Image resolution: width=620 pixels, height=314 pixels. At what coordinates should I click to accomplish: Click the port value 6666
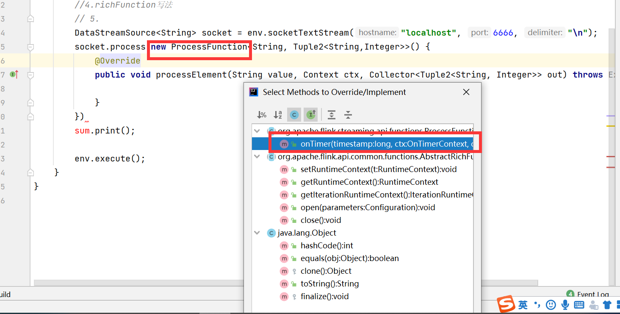(503, 33)
